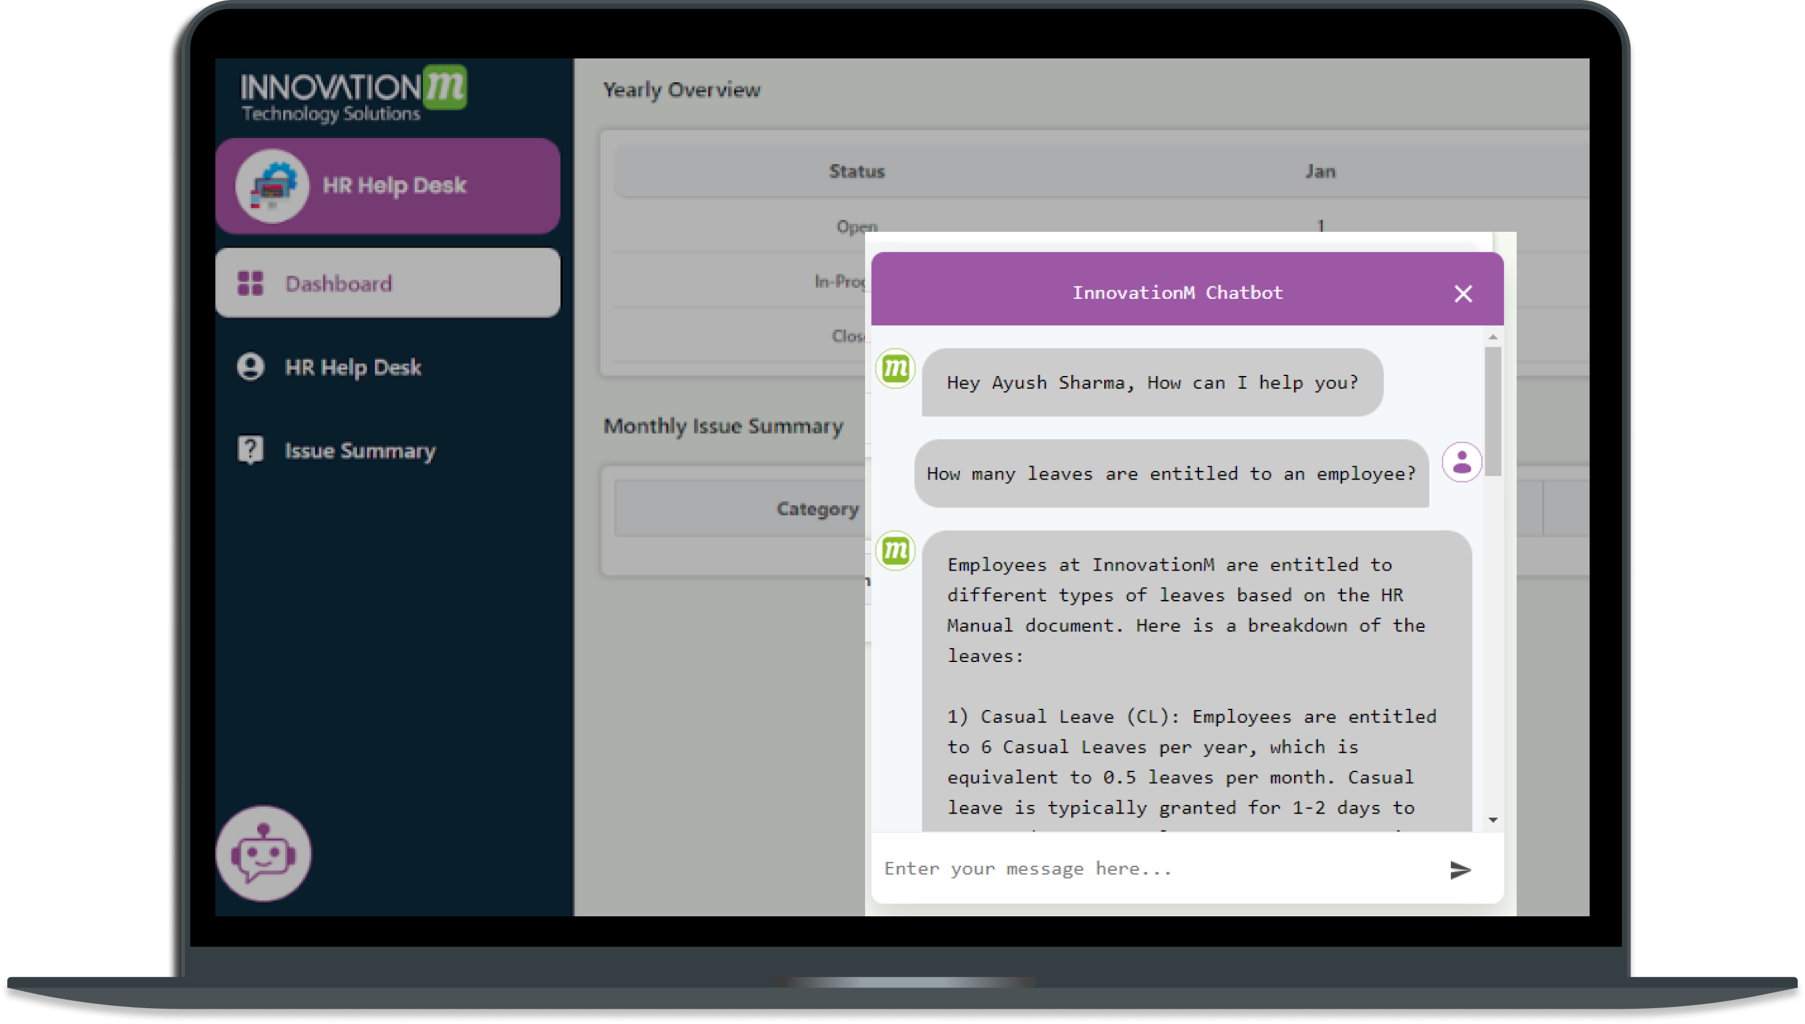Click the 'Yearly Overview' heading
The height and width of the screenshot is (1024, 1805).
tap(681, 90)
